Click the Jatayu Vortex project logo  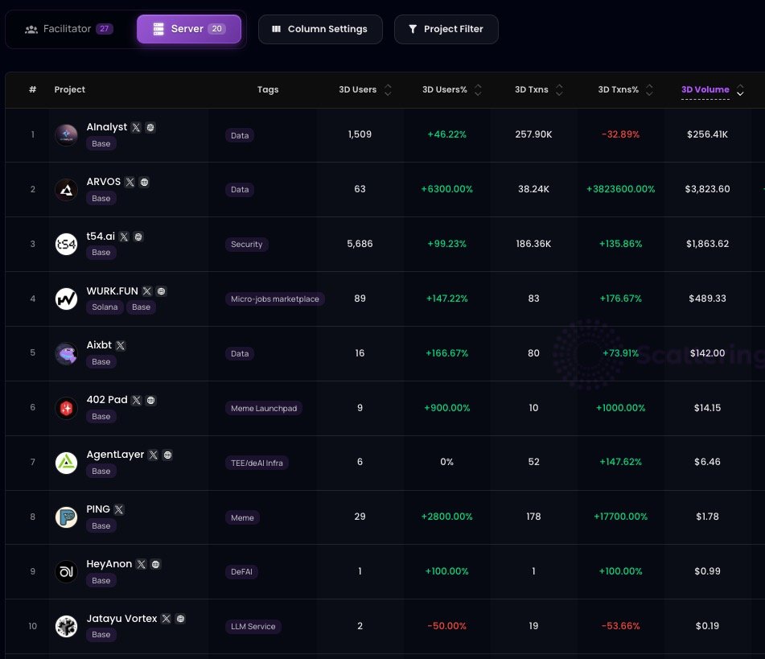[x=66, y=626]
